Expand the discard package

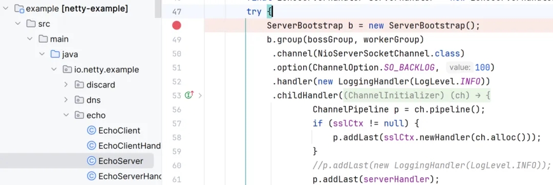pos(66,85)
